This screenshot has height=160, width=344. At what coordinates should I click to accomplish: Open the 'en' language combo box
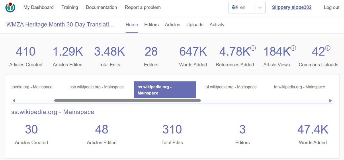[x=247, y=8]
